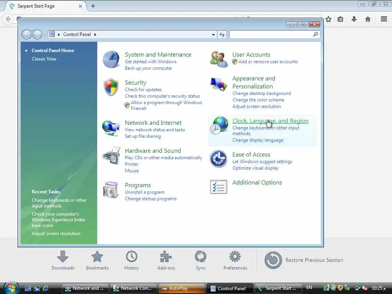
Task: Click the Clock, Language, and Region globe icon
Action: pyautogui.click(x=219, y=126)
